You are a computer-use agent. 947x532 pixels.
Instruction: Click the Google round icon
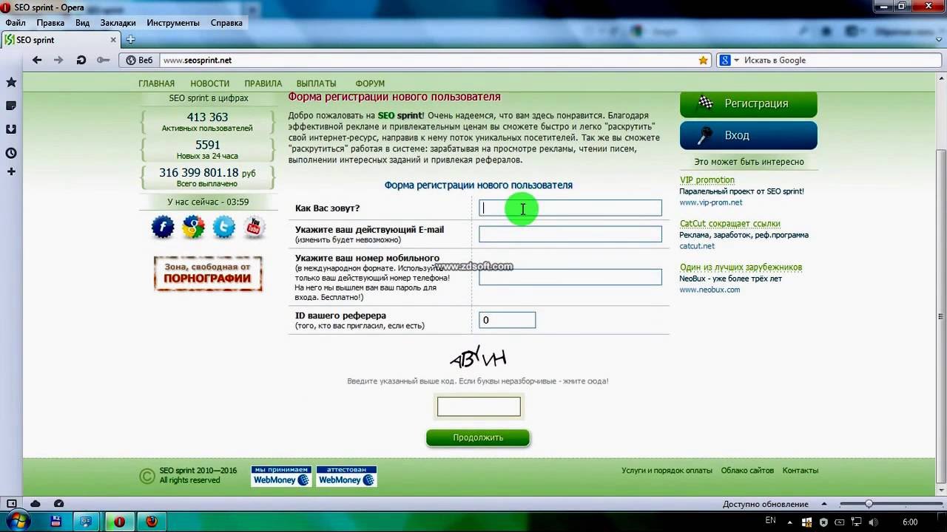tap(193, 227)
